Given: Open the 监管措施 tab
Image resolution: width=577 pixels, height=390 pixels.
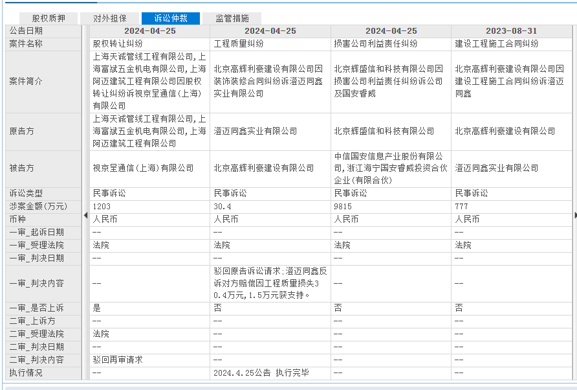Looking at the screenshot, I should tap(232, 18).
